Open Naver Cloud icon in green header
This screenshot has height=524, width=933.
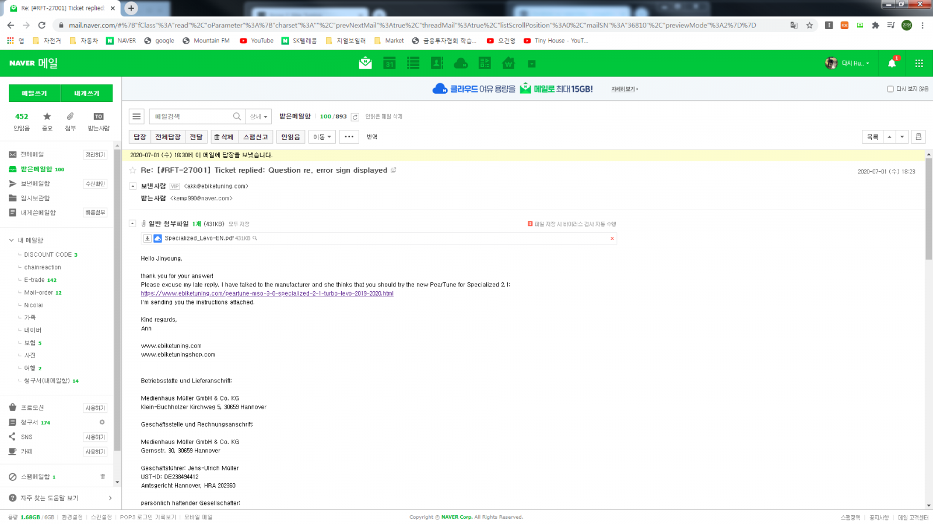pyautogui.click(x=461, y=63)
